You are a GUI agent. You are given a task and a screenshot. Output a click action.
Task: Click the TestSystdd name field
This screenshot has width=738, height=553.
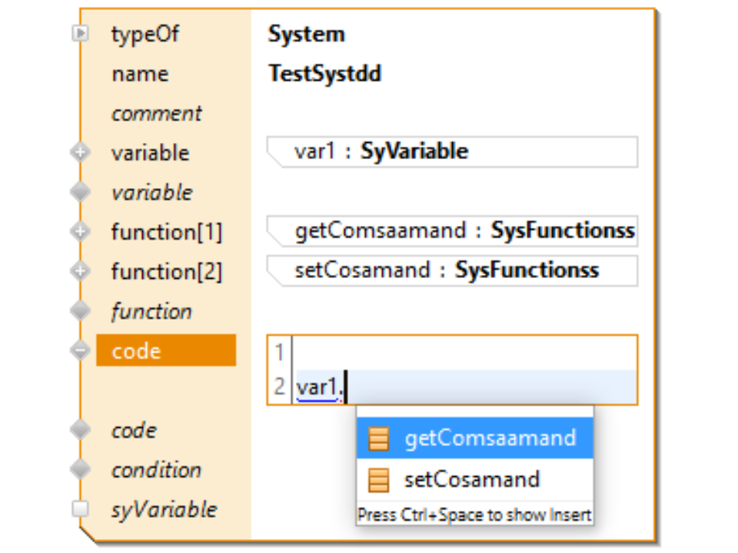[x=324, y=74]
